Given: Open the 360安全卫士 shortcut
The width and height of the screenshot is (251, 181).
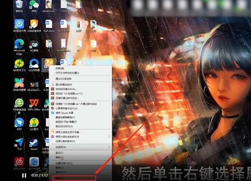Looking at the screenshot, I should (x=19, y=65).
